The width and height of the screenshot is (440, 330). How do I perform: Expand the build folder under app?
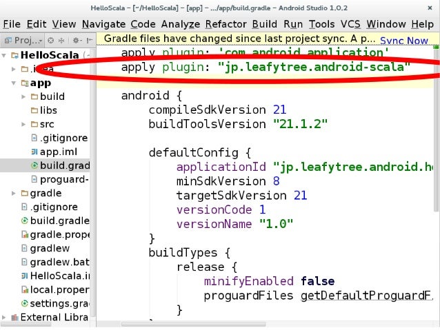pyautogui.click(x=23, y=96)
